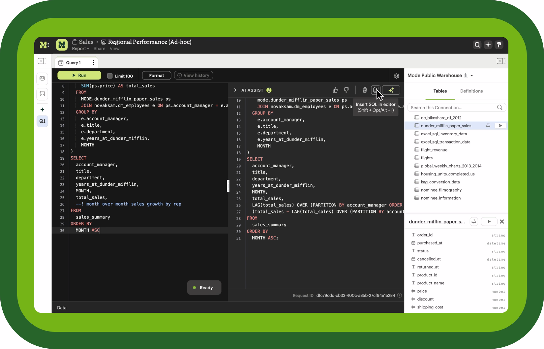Click the thumbs up feedback icon

(x=335, y=90)
